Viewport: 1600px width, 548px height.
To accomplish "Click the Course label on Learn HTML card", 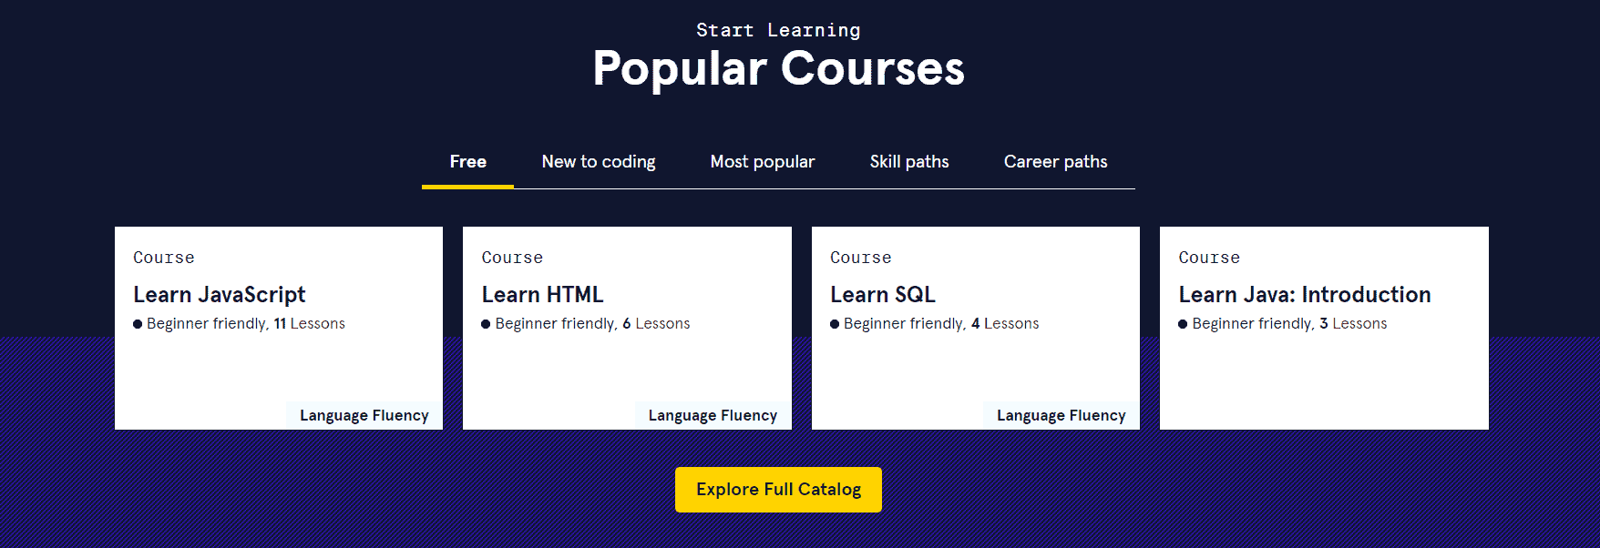I will point(512,258).
